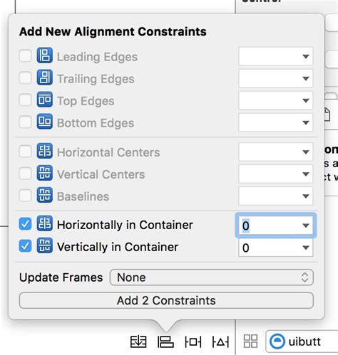Open Horizontally in Container value dropdown arrow
This screenshot has width=338, height=355.
tap(306, 226)
